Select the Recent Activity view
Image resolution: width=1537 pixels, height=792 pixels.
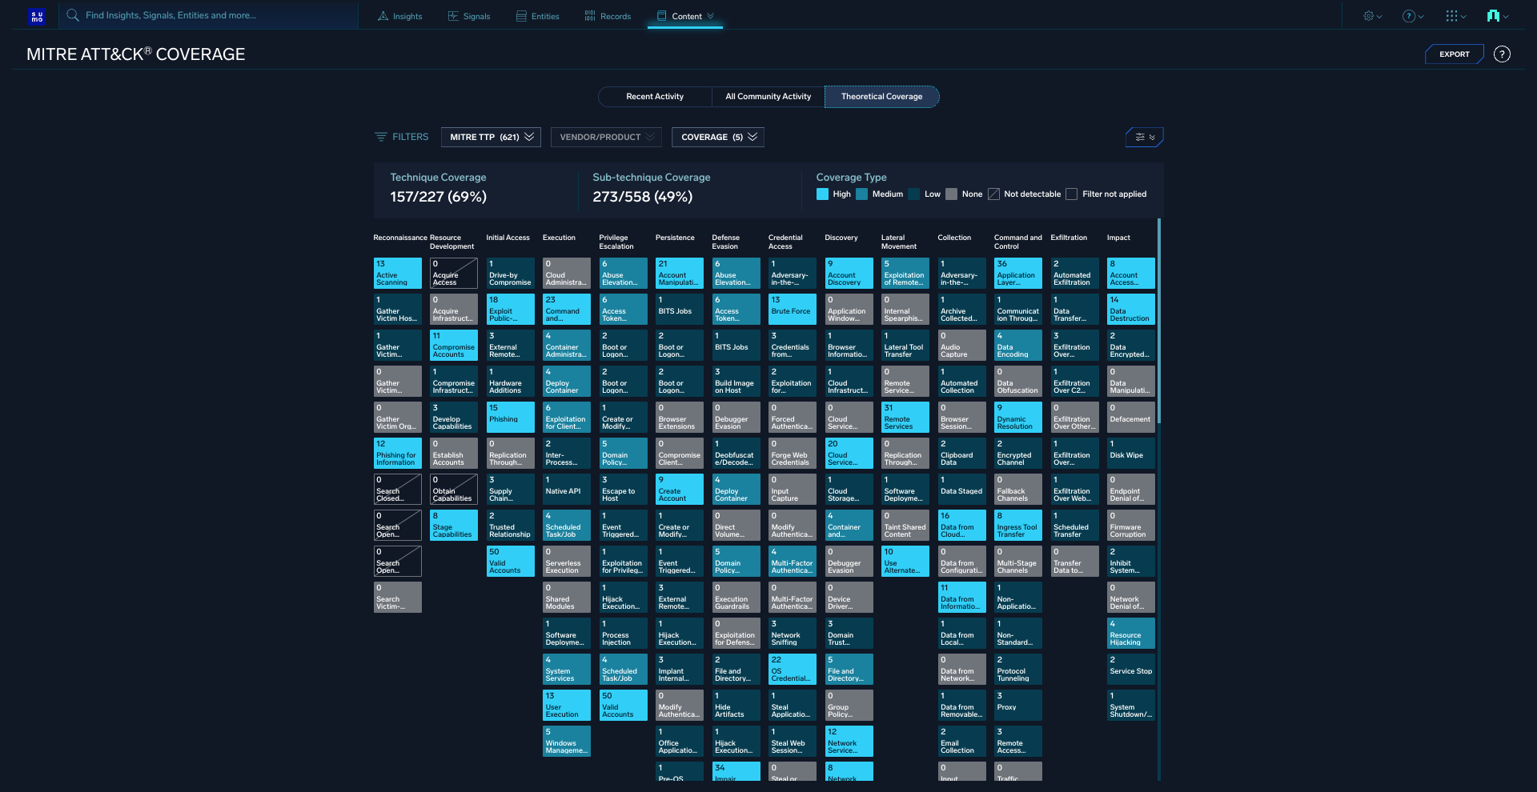click(655, 97)
